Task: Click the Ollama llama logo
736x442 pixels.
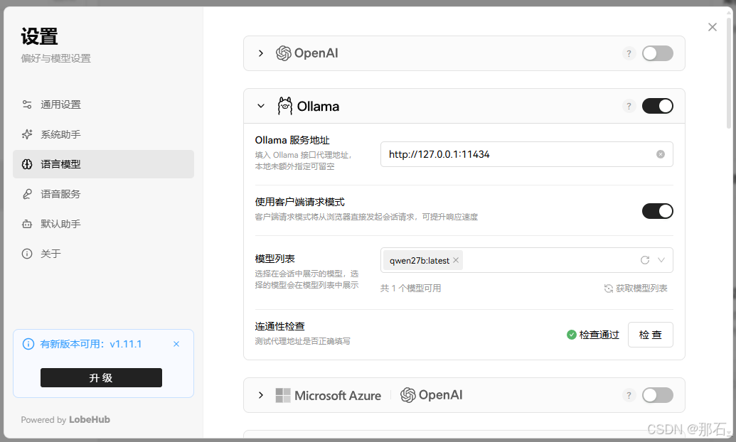Action: (285, 106)
